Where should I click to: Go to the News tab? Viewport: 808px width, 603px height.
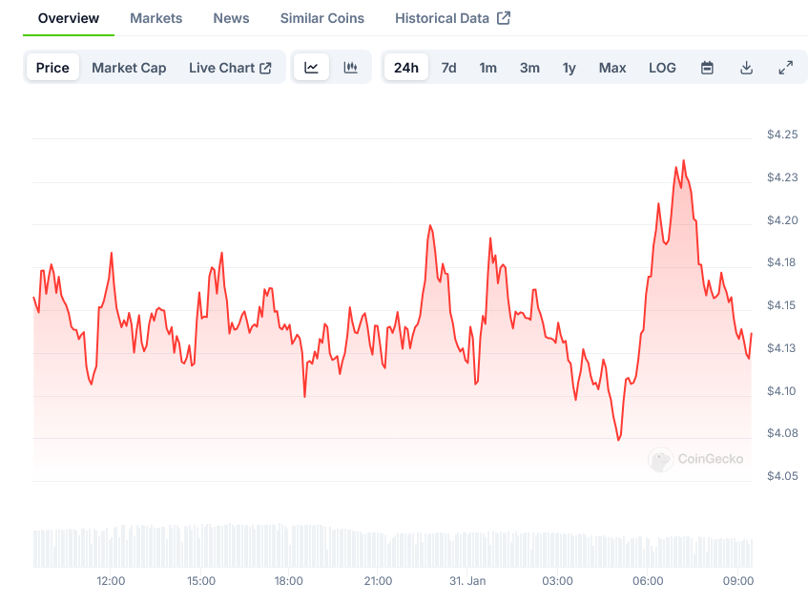tap(231, 18)
